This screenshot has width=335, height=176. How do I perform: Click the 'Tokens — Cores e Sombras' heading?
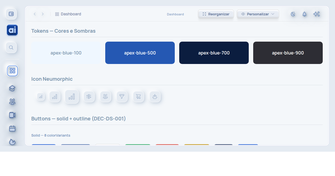click(x=63, y=31)
